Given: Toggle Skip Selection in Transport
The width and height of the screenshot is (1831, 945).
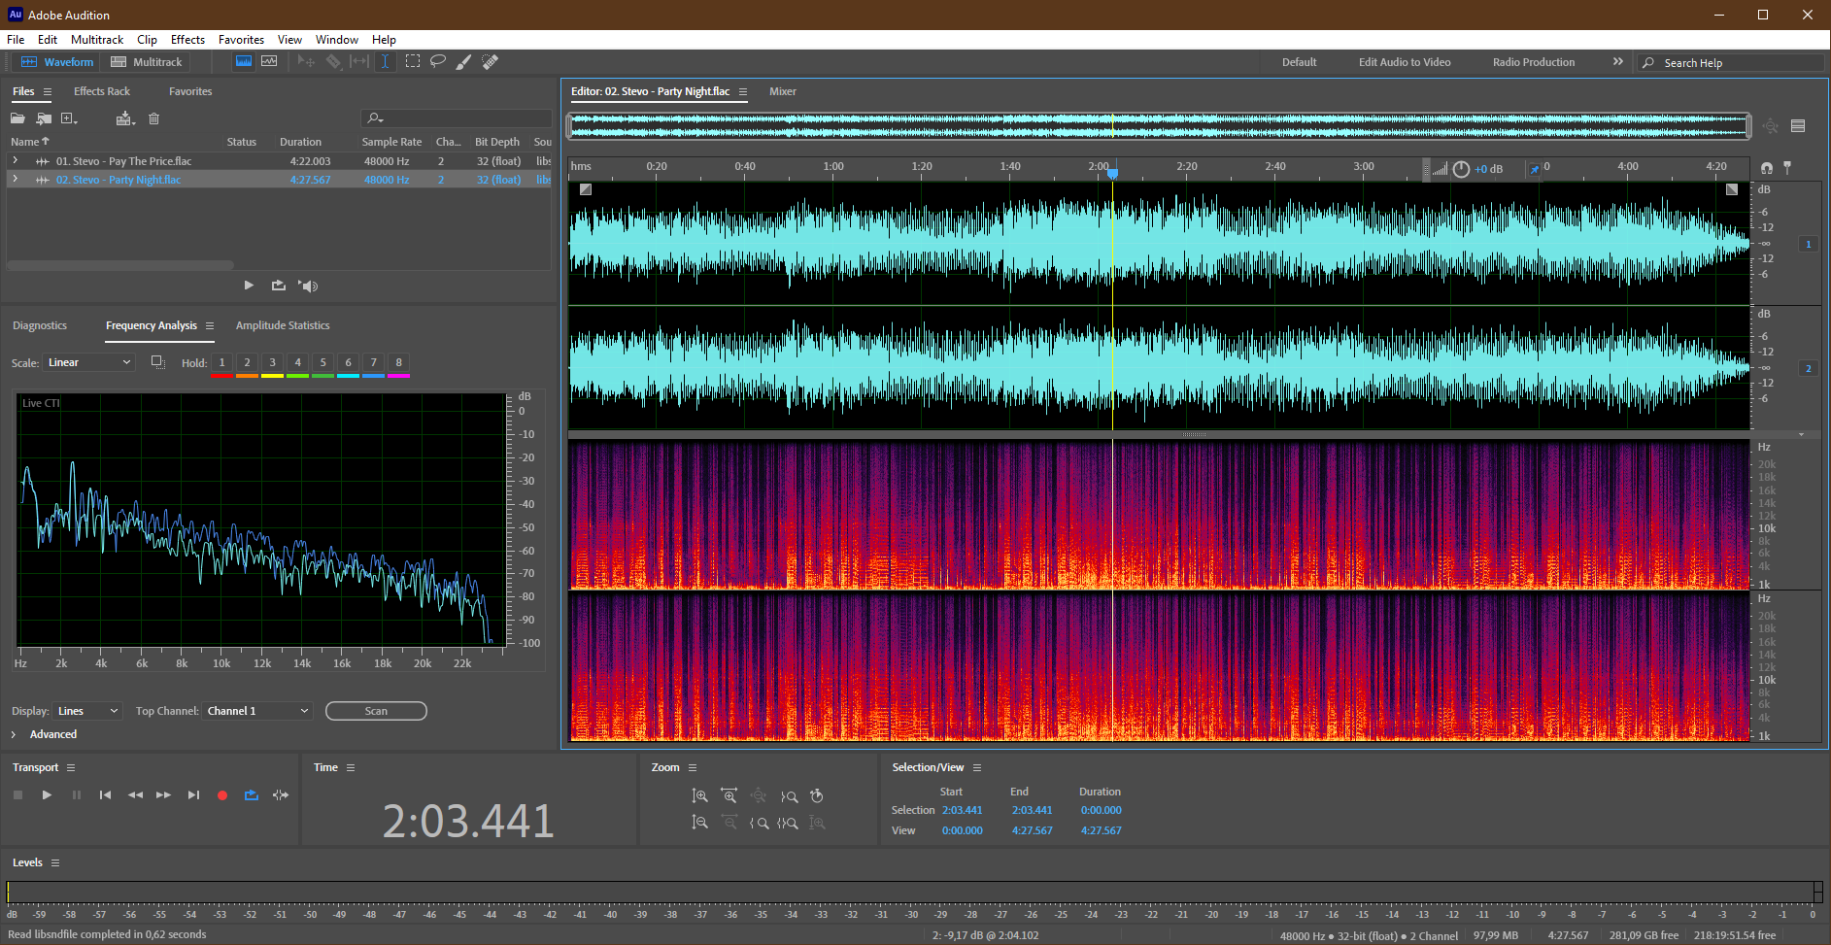Looking at the screenshot, I should click(281, 794).
